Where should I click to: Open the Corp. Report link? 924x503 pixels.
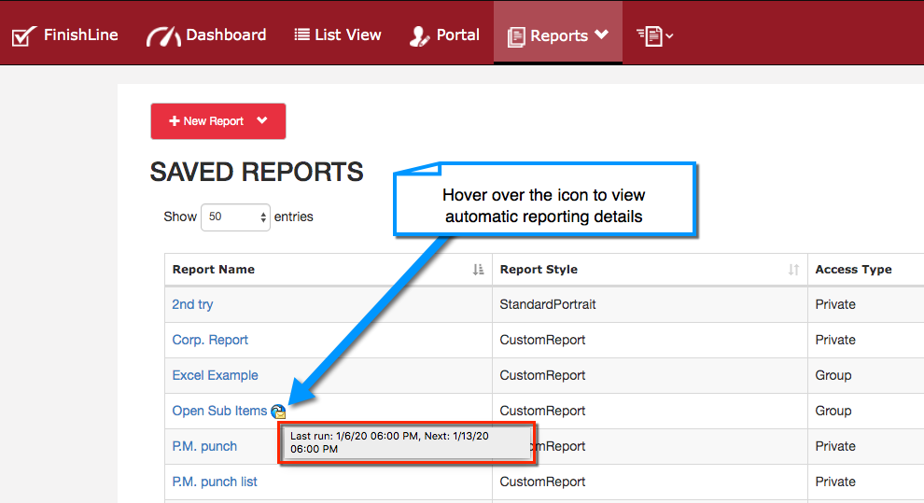click(x=210, y=340)
